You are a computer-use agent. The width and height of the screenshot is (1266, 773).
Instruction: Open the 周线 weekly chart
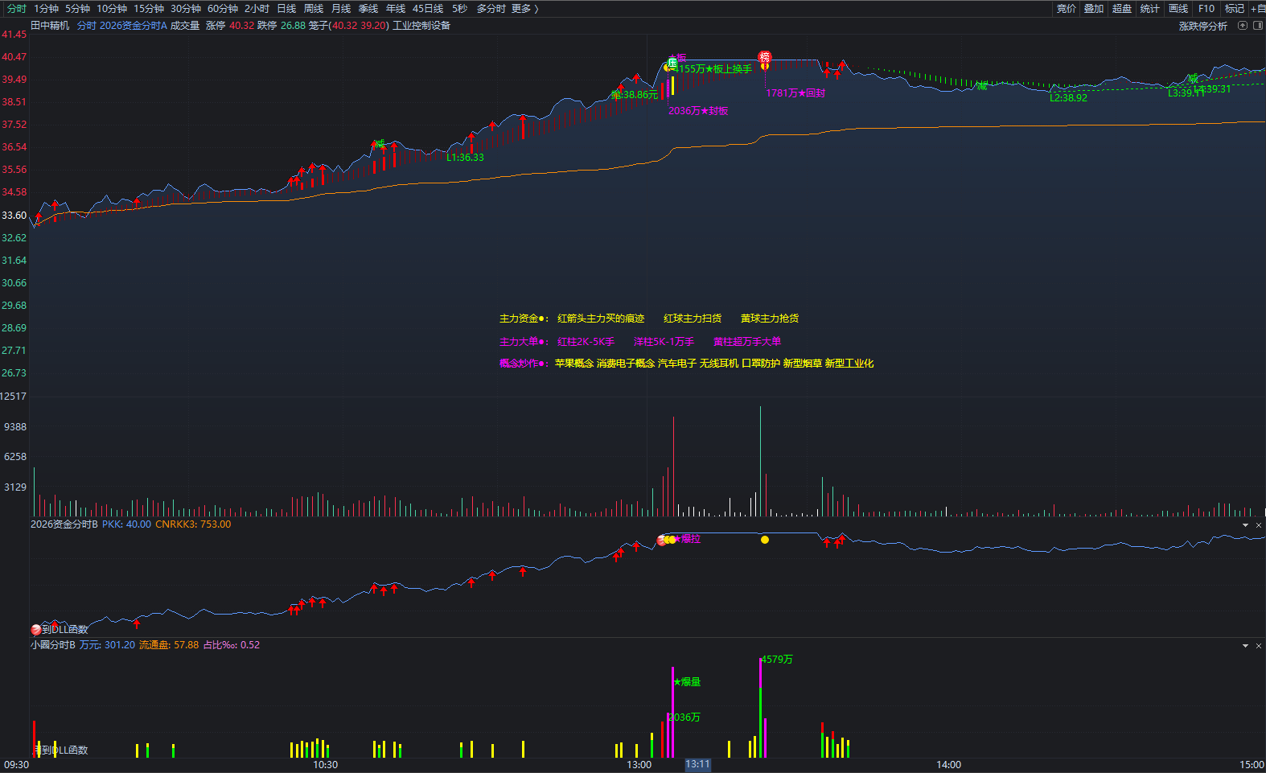click(314, 9)
